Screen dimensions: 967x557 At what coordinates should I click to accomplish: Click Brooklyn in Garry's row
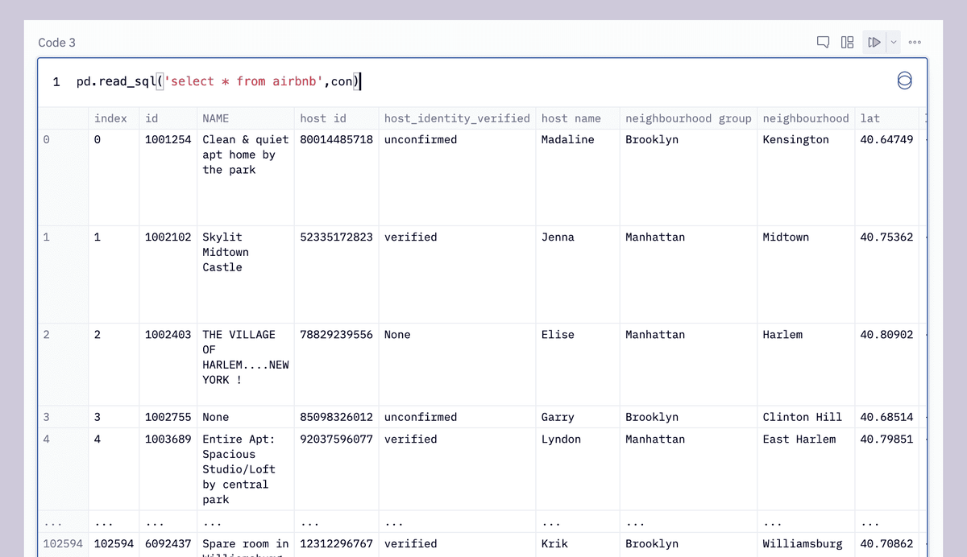coord(652,417)
